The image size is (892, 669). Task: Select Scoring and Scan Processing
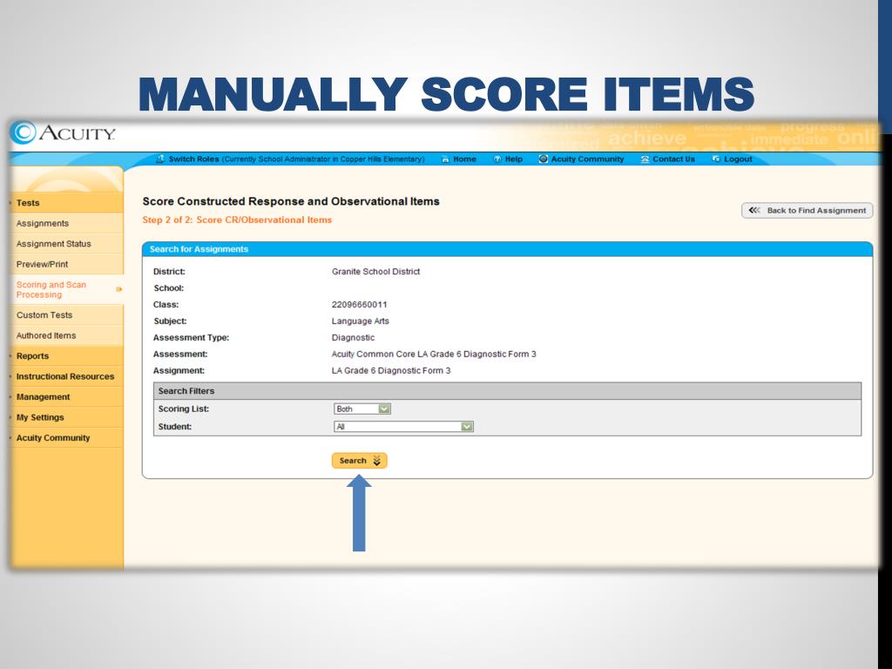pos(66,289)
